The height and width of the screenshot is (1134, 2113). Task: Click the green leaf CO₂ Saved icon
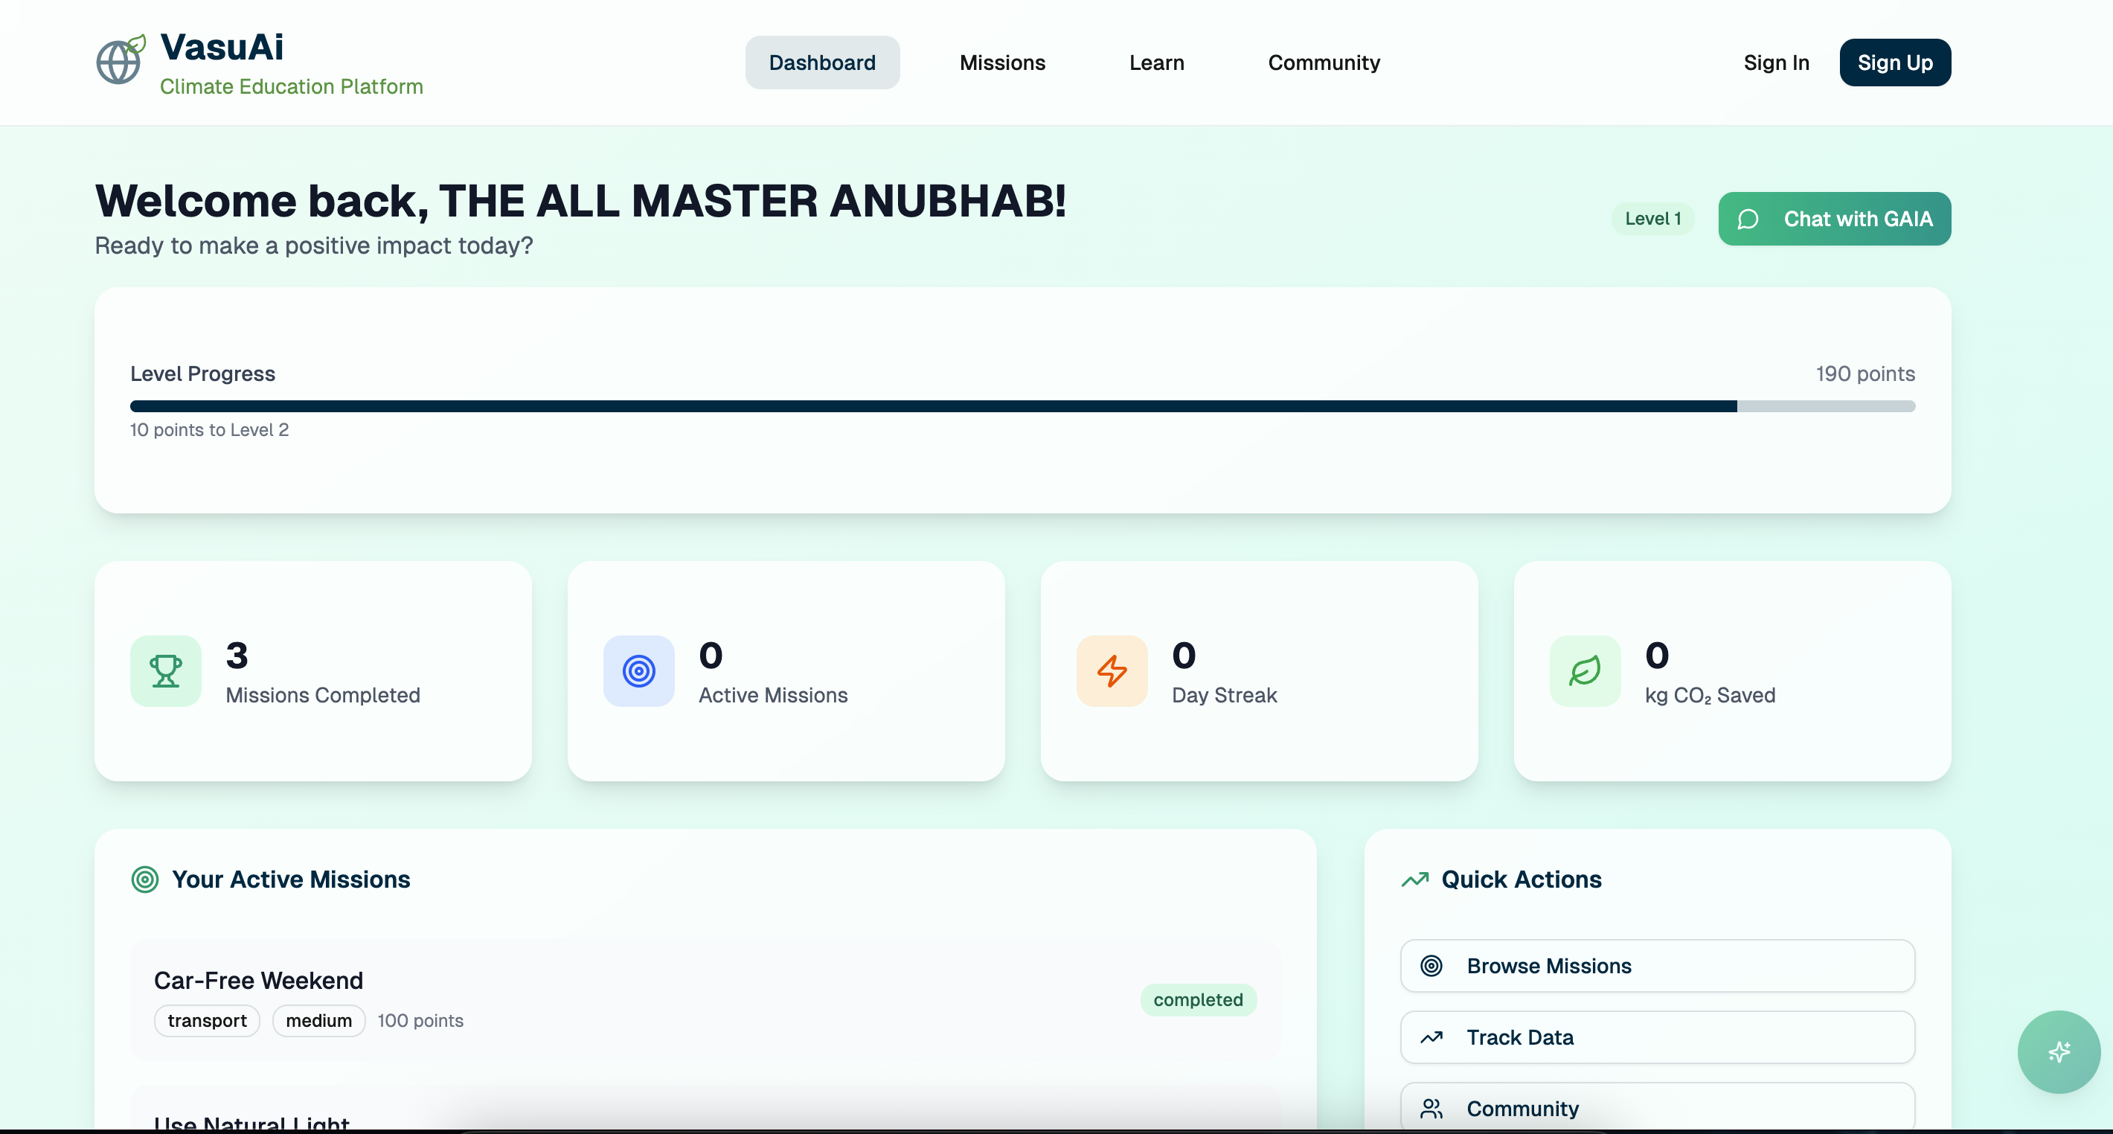[x=1584, y=670]
